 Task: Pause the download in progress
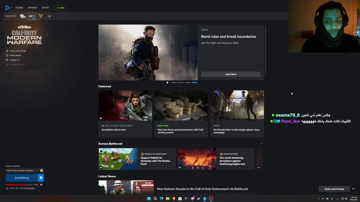click(x=41, y=185)
